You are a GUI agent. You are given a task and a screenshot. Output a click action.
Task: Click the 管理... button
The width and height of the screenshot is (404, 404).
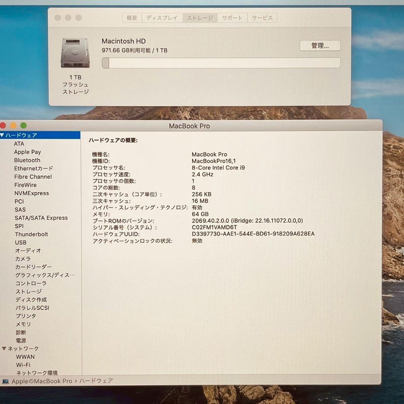coord(320,46)
